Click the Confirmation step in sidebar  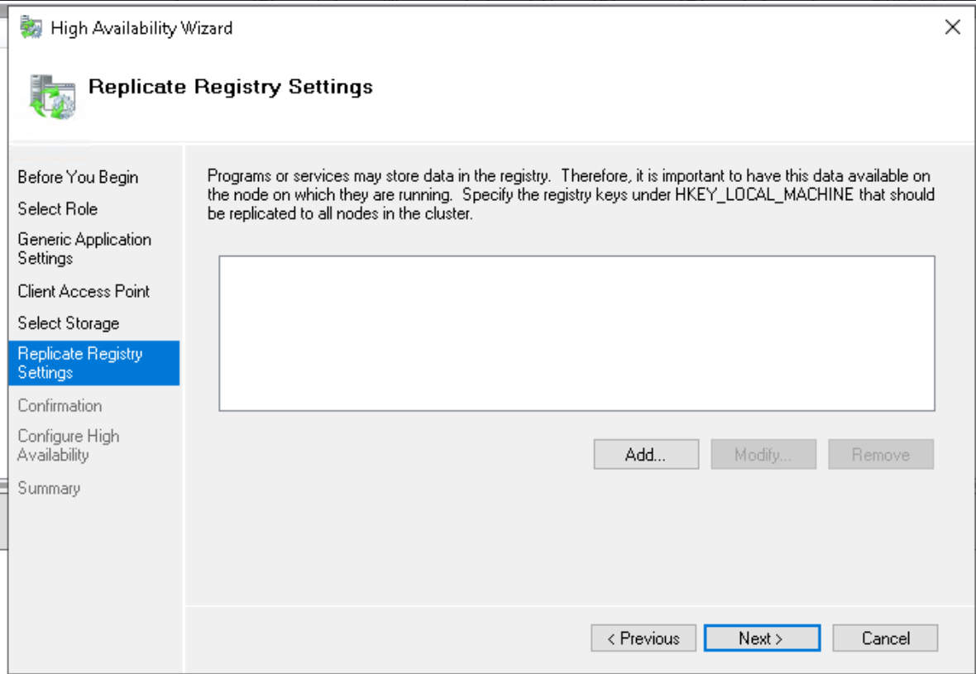click(x=60, y=406)
